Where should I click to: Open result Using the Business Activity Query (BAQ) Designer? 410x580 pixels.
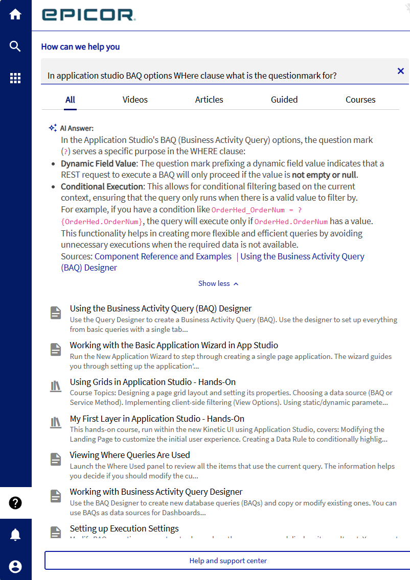[x=161, y=308]
